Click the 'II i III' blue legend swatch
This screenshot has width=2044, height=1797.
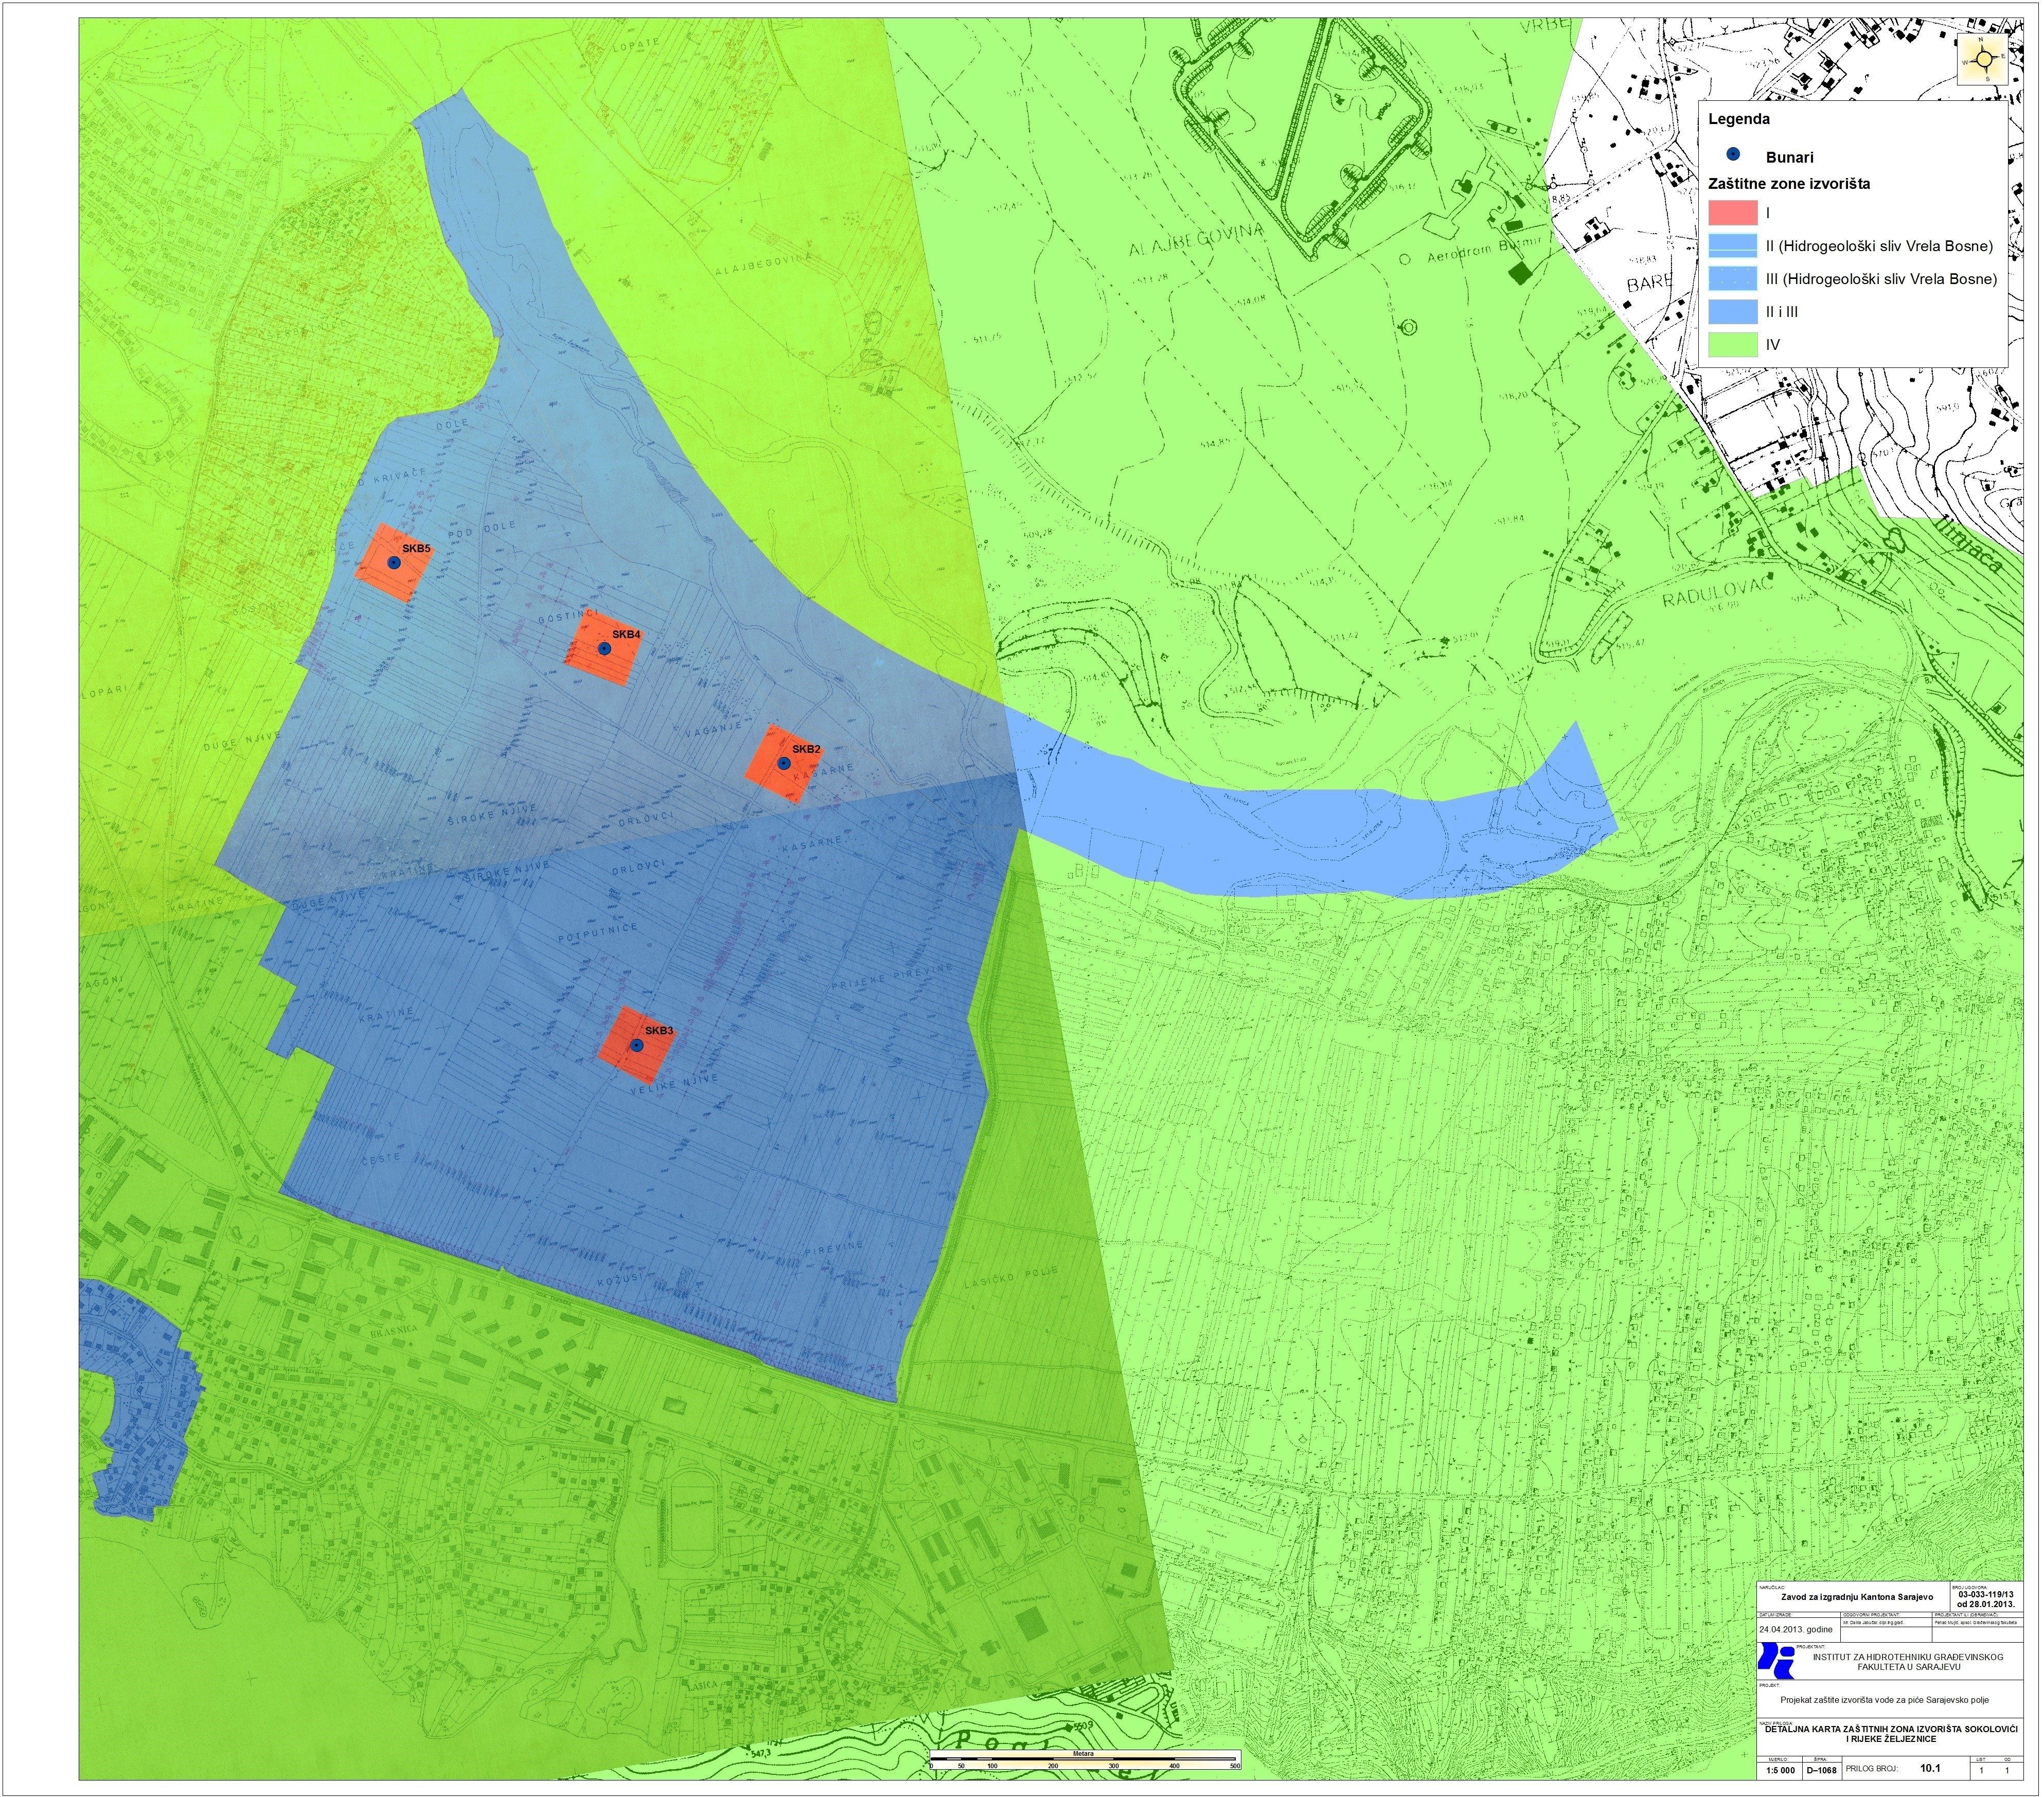[1732, 312]
